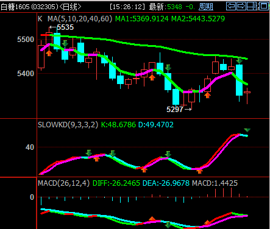Click the 5500 price axis label
This screenshot has height=229, width=270.
[26, 40]
